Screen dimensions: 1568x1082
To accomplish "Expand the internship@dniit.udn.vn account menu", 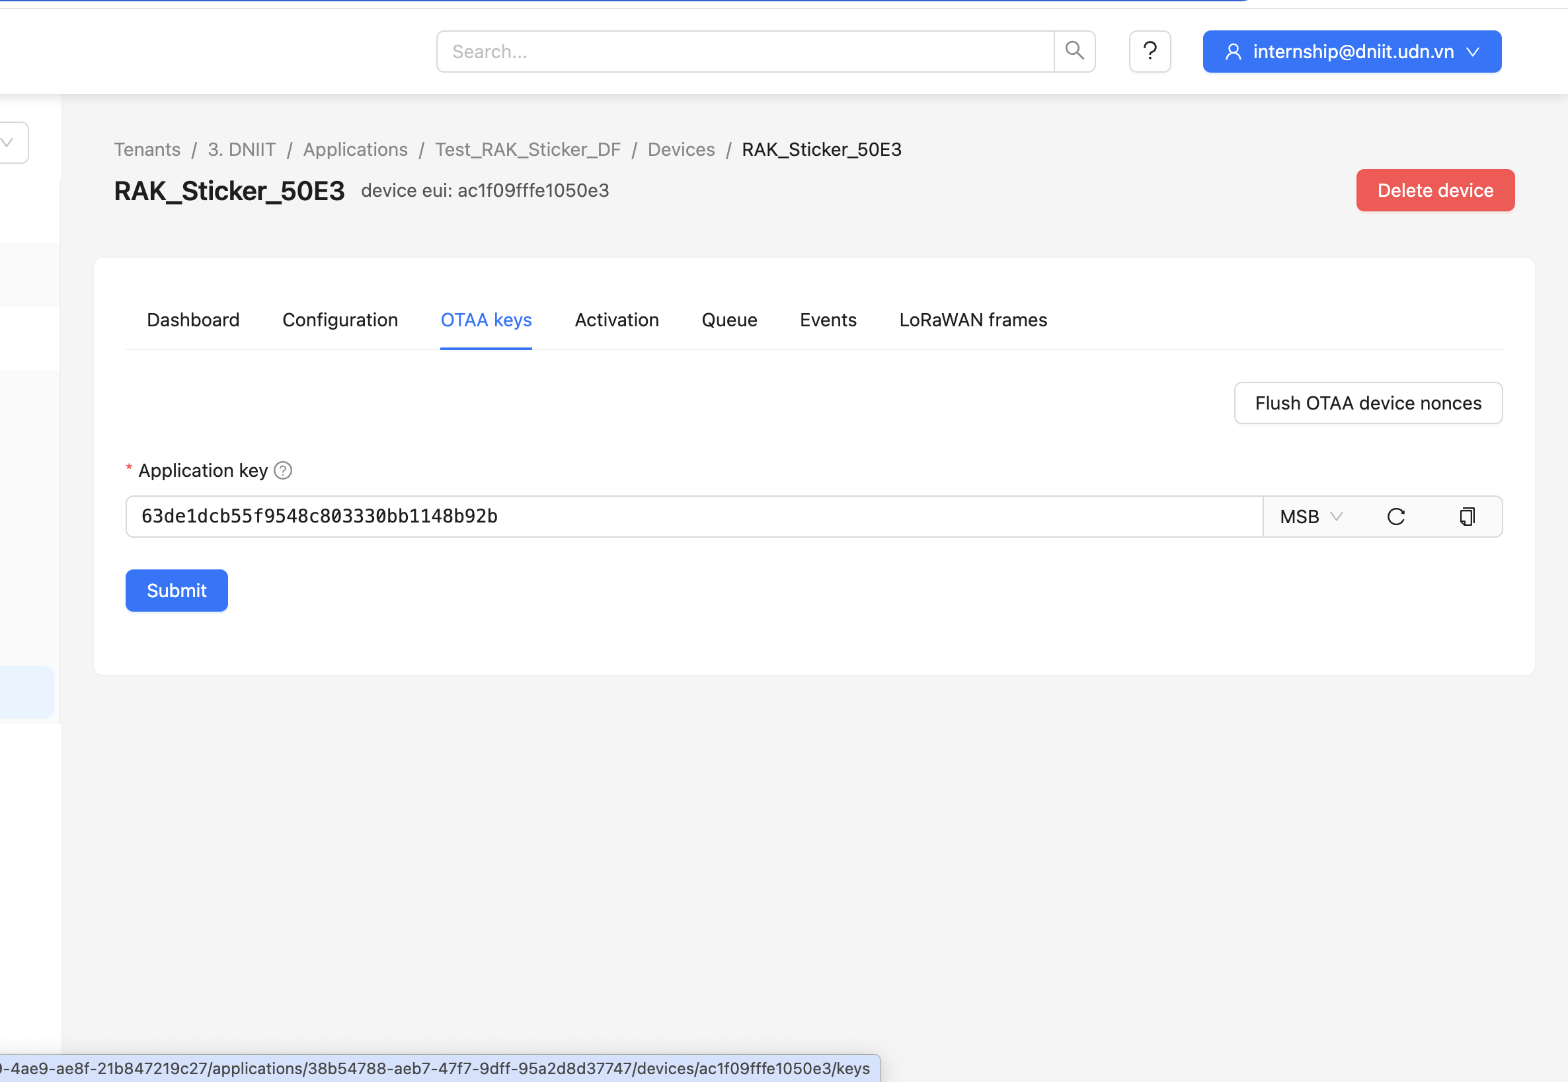I will pos(1472,52).
